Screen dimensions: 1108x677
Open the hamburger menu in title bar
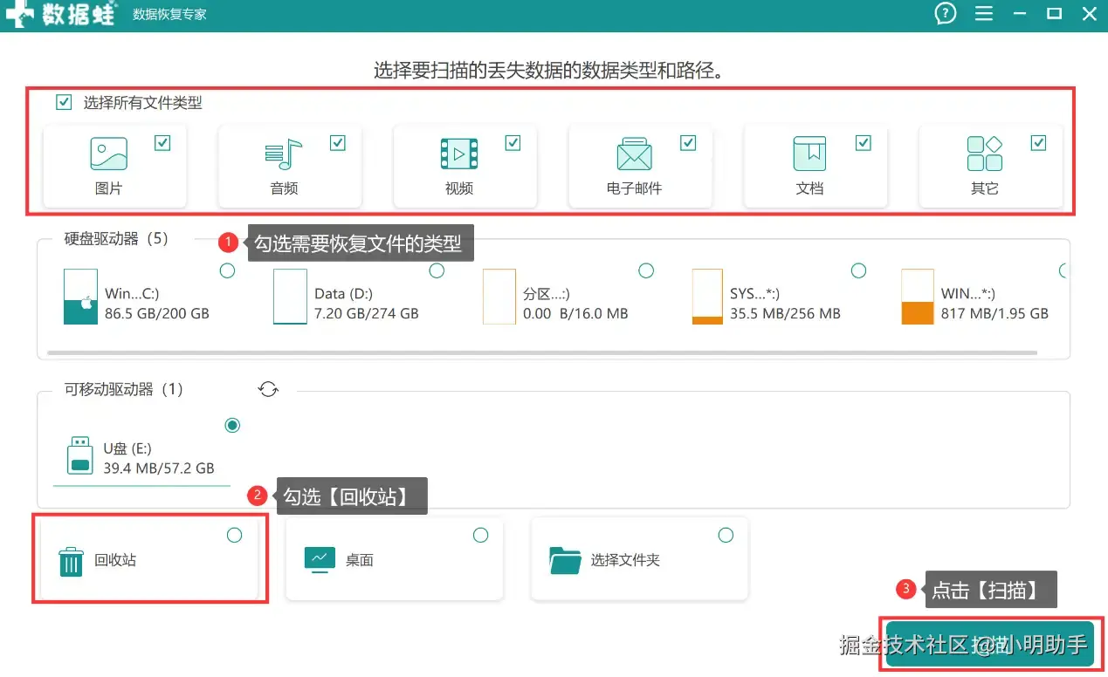point(984,14)
